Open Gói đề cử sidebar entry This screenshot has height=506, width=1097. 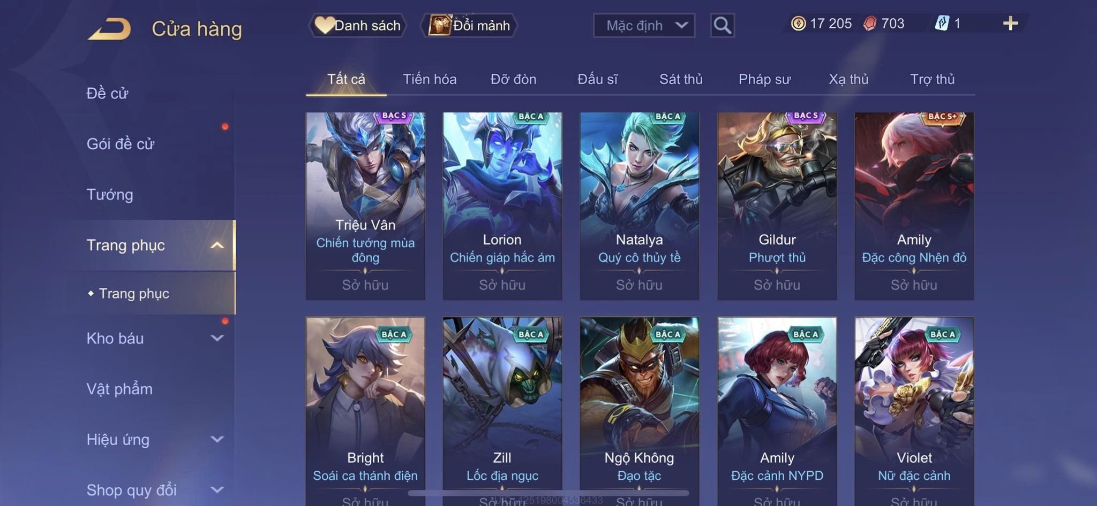pos(121,144)
